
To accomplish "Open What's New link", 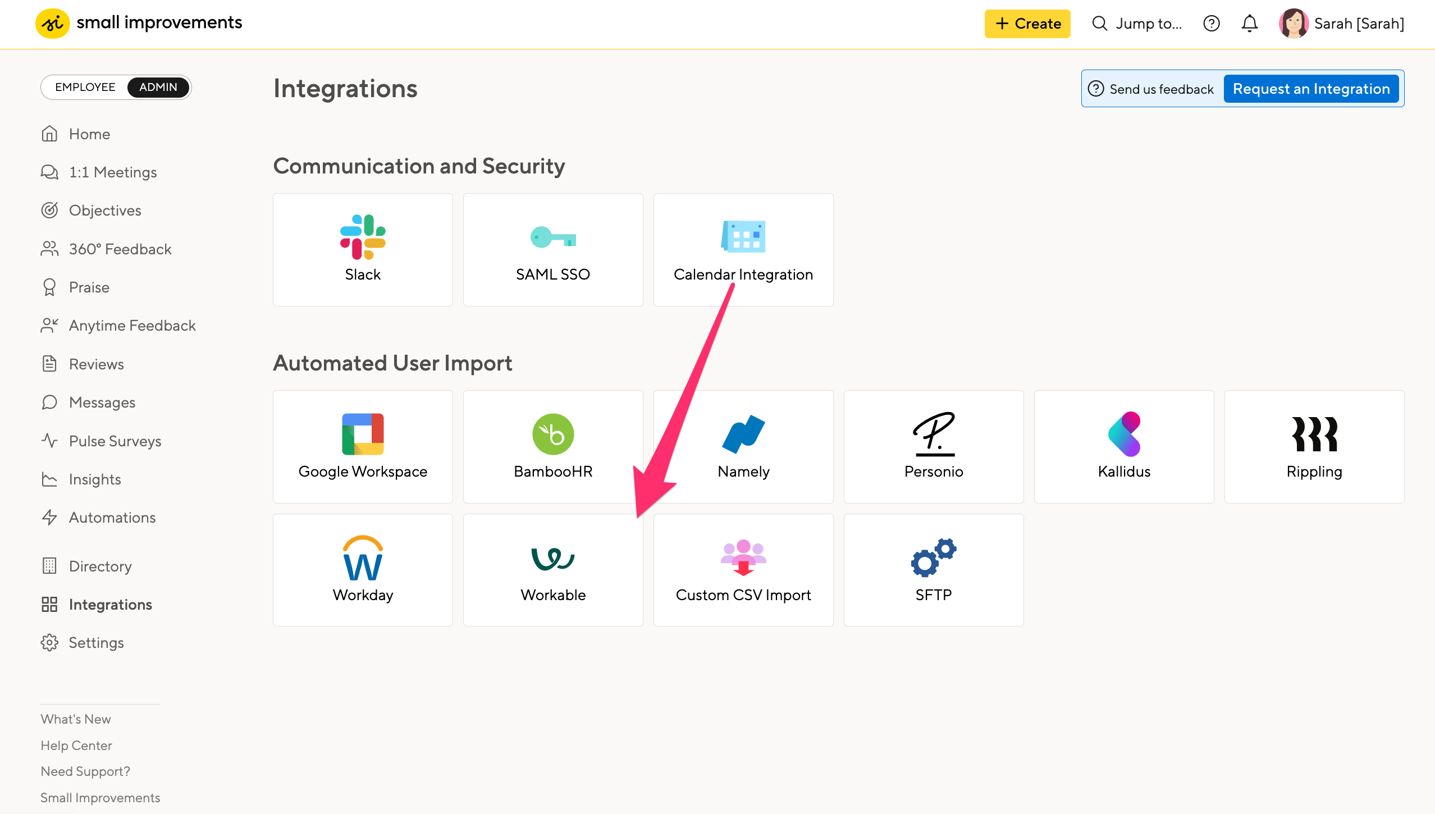I will (x=75, y=719).
